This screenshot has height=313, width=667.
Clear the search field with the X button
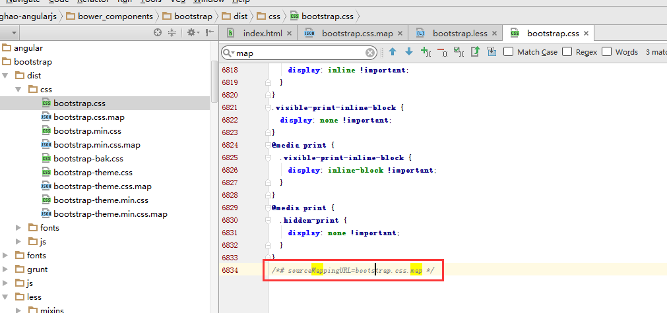[370, 53]
